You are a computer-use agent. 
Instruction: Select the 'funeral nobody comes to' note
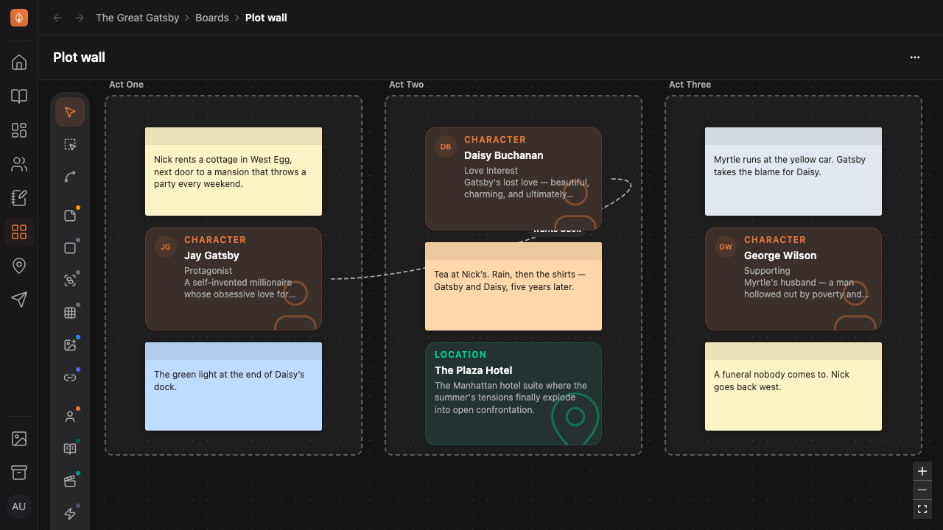[x=793, y=386]
